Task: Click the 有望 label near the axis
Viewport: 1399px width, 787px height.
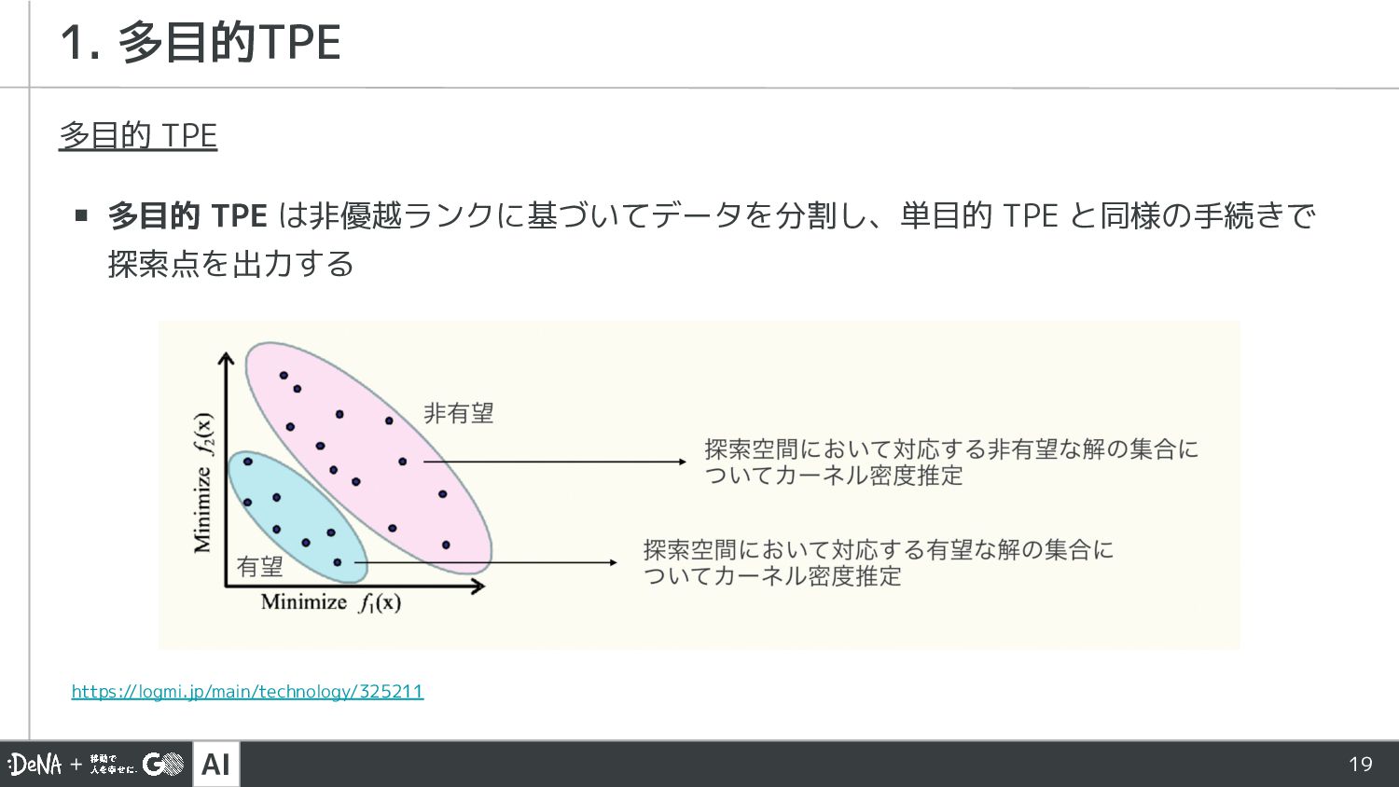Action: (259, 566)
